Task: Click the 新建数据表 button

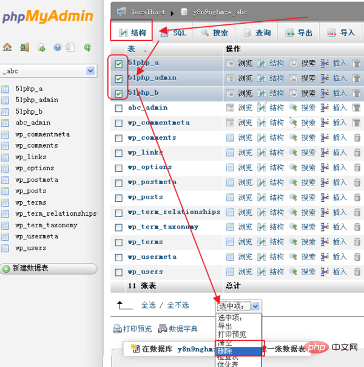Action: click(49, 269)
